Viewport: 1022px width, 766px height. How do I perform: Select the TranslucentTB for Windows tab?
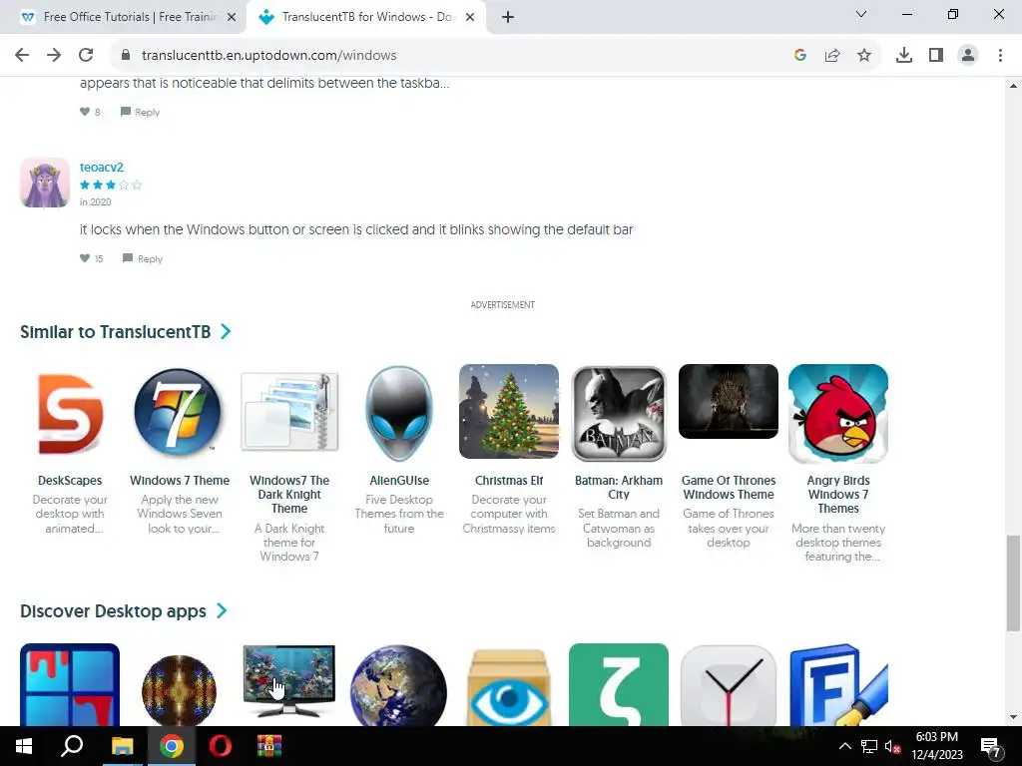click(365, 17)
